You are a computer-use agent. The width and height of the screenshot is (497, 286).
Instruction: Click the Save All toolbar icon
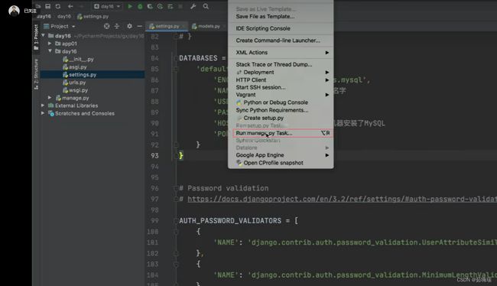point(48,6)
